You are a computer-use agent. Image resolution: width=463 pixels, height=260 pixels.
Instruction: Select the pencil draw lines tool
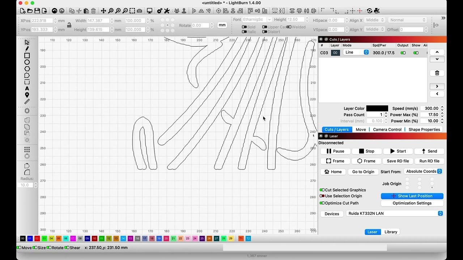tap(27, 49)
